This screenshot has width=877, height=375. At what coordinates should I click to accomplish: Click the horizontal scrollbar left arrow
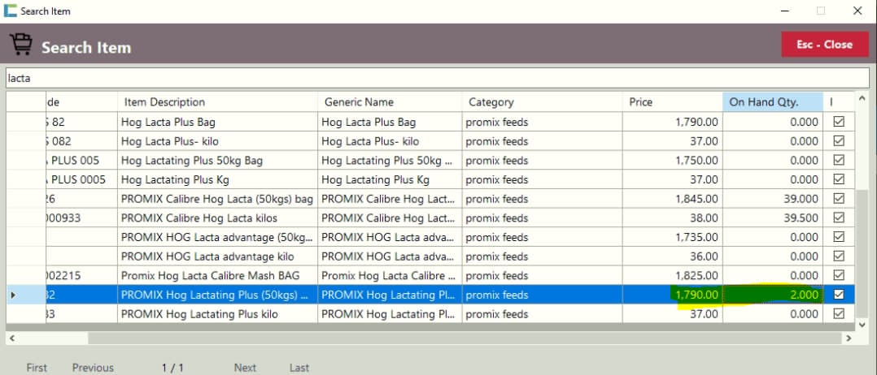(x=11, y=338)
